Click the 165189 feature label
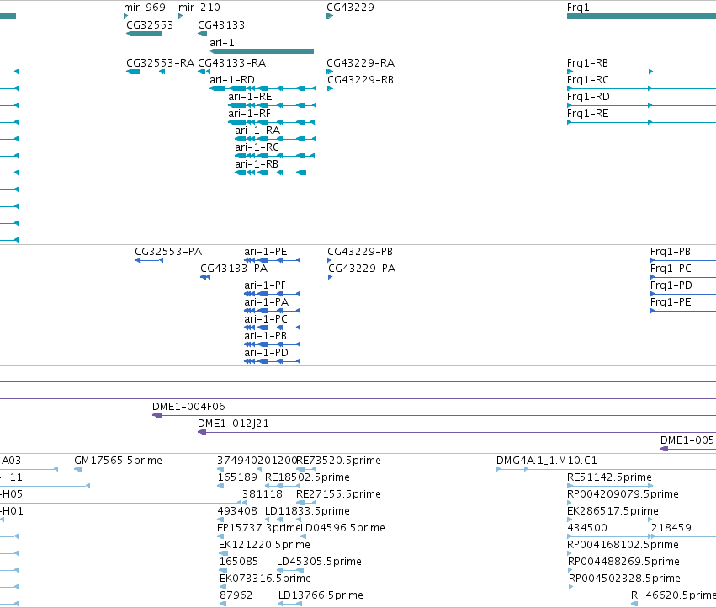The height and width of the screenshot is (608, 716). pos(237,477)
